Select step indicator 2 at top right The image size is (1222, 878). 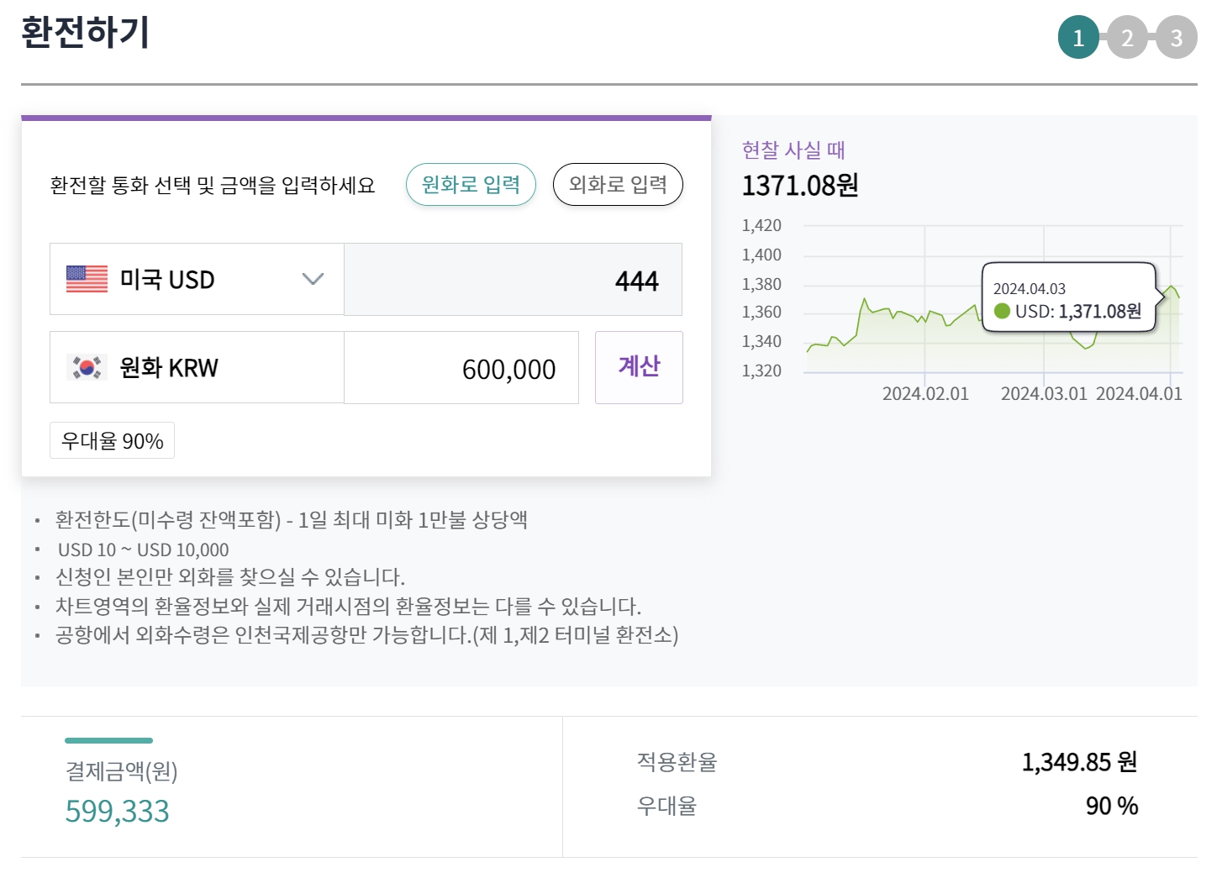(x=1127, y=37)
